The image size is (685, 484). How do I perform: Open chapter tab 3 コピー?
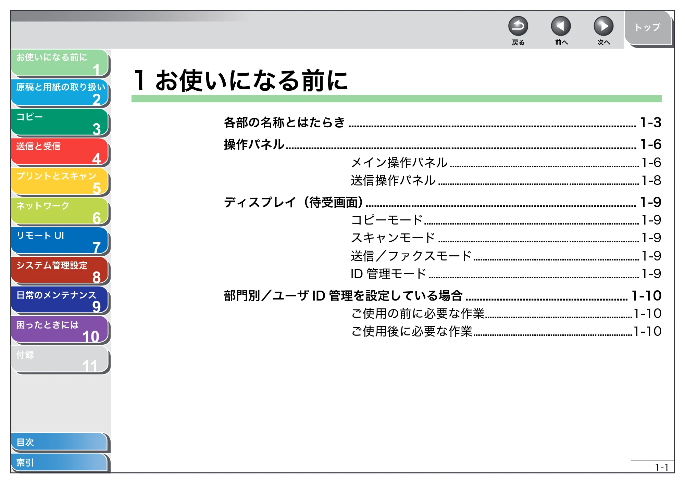point(60,122)
